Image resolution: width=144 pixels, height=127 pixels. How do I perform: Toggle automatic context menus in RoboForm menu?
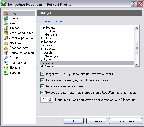tap(42, 93)
